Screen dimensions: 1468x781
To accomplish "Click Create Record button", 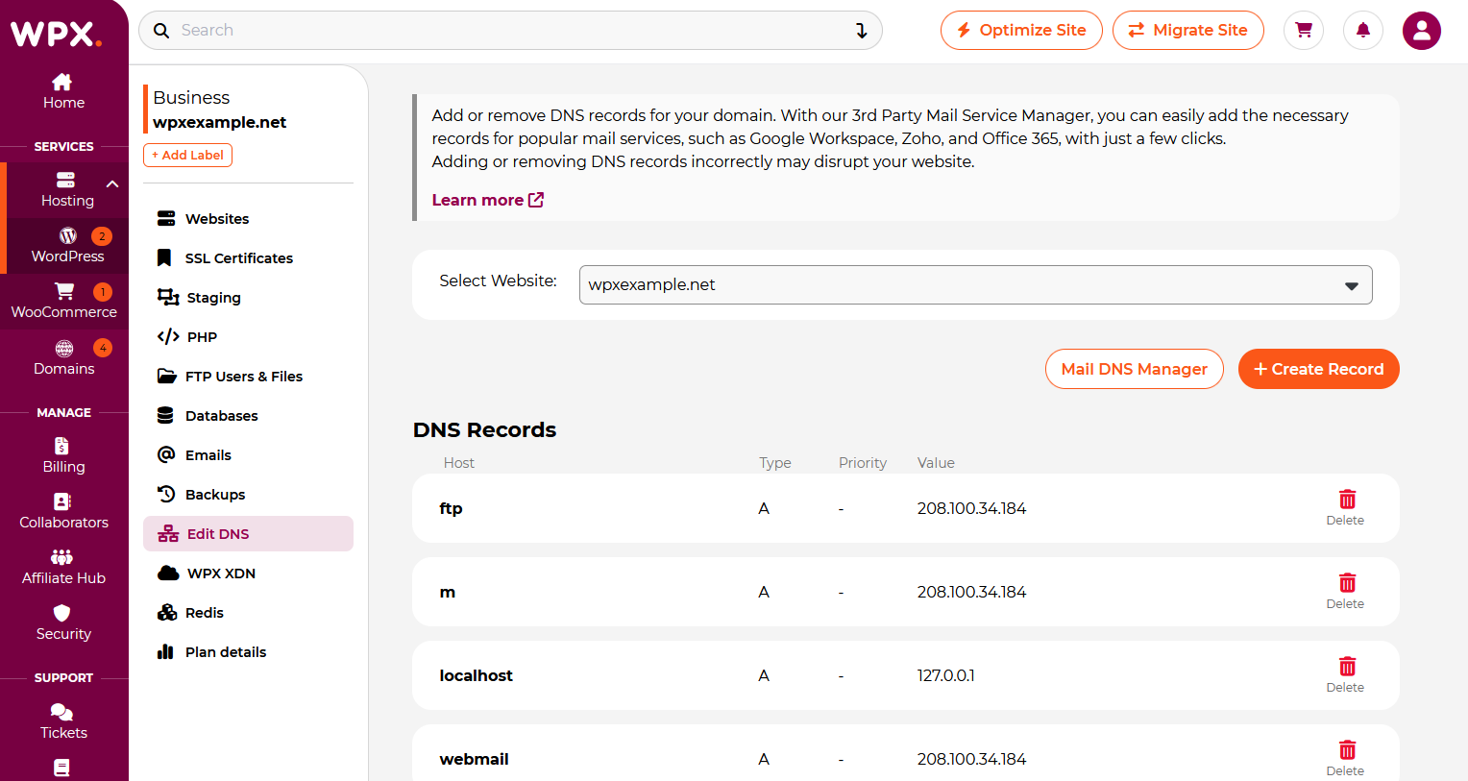I will click(x=1319, y=369).
